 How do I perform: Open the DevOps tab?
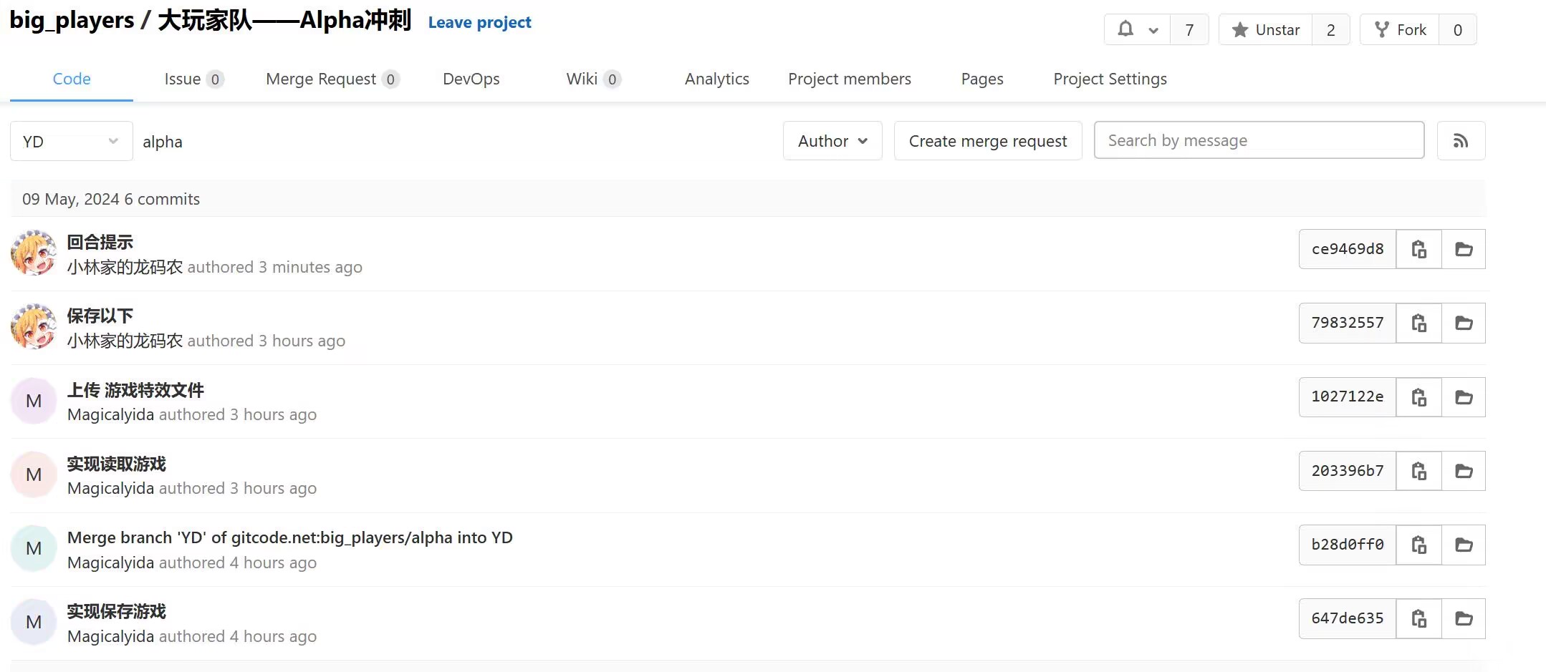471,79
